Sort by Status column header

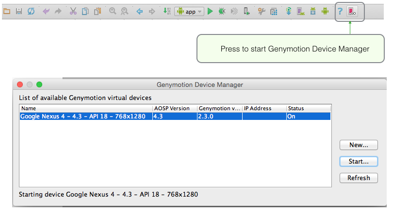309,108
